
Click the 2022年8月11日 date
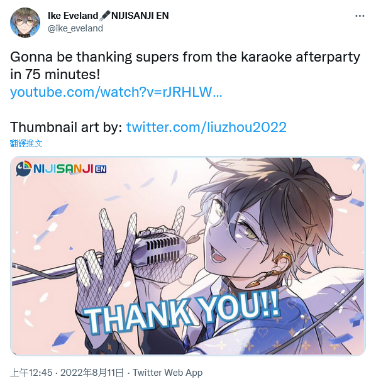click(92, 373)
